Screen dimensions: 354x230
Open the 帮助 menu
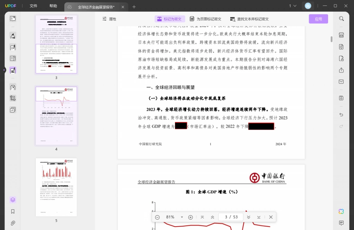53,6
